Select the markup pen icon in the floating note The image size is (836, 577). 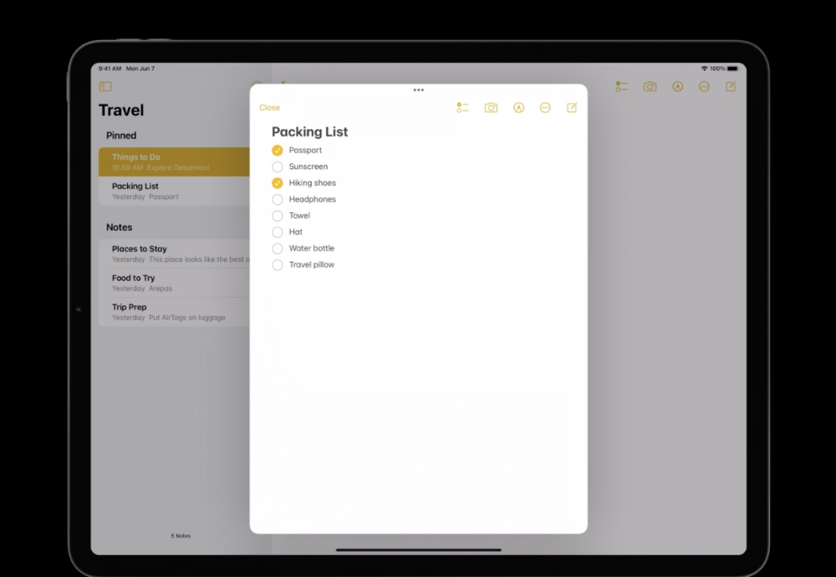tap(518, 108)
